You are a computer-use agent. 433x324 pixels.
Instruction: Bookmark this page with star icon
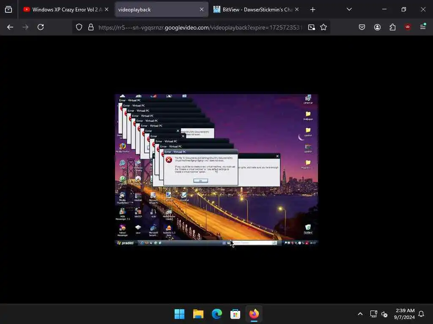[x=323, y=27]
